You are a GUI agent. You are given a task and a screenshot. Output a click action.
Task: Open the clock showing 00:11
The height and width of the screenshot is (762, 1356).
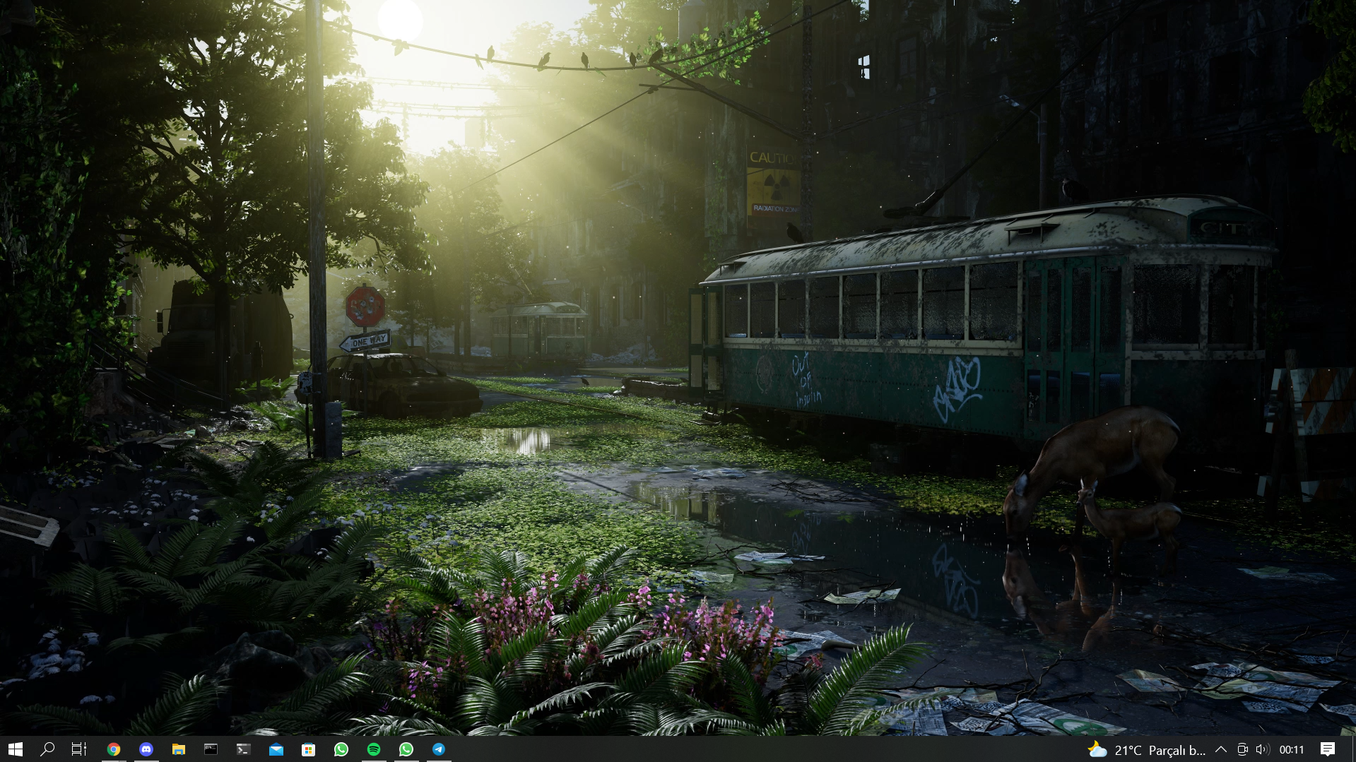[x=1292, y=750]
